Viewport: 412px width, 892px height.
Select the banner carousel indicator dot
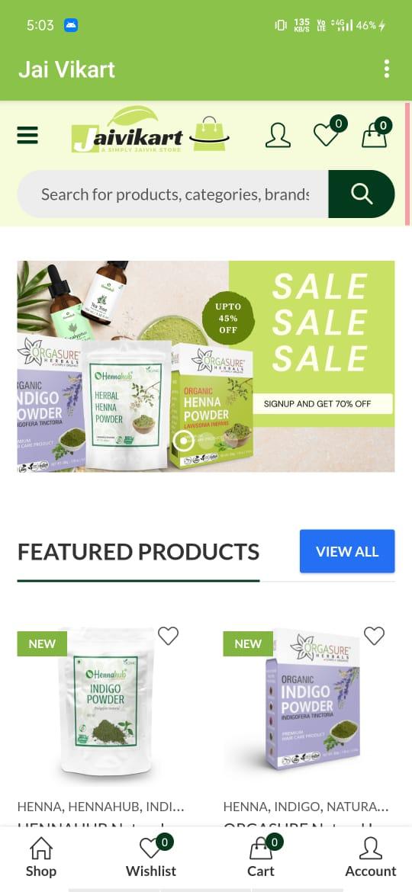tap(184, 441)
